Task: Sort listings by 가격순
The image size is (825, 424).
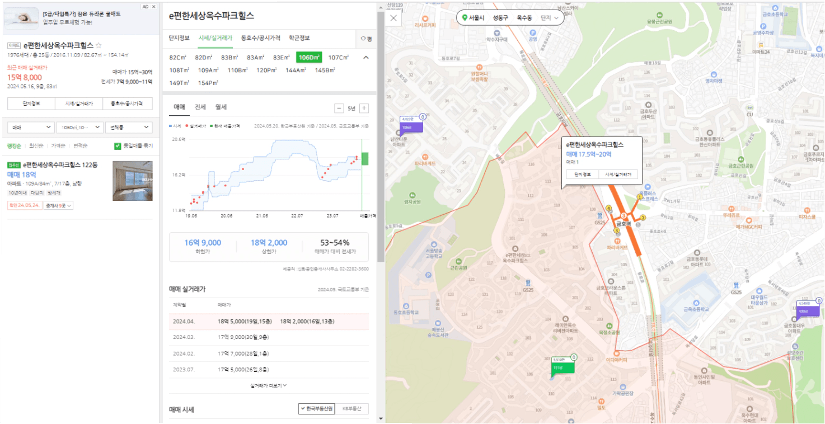Action: [x=58, y=146]
